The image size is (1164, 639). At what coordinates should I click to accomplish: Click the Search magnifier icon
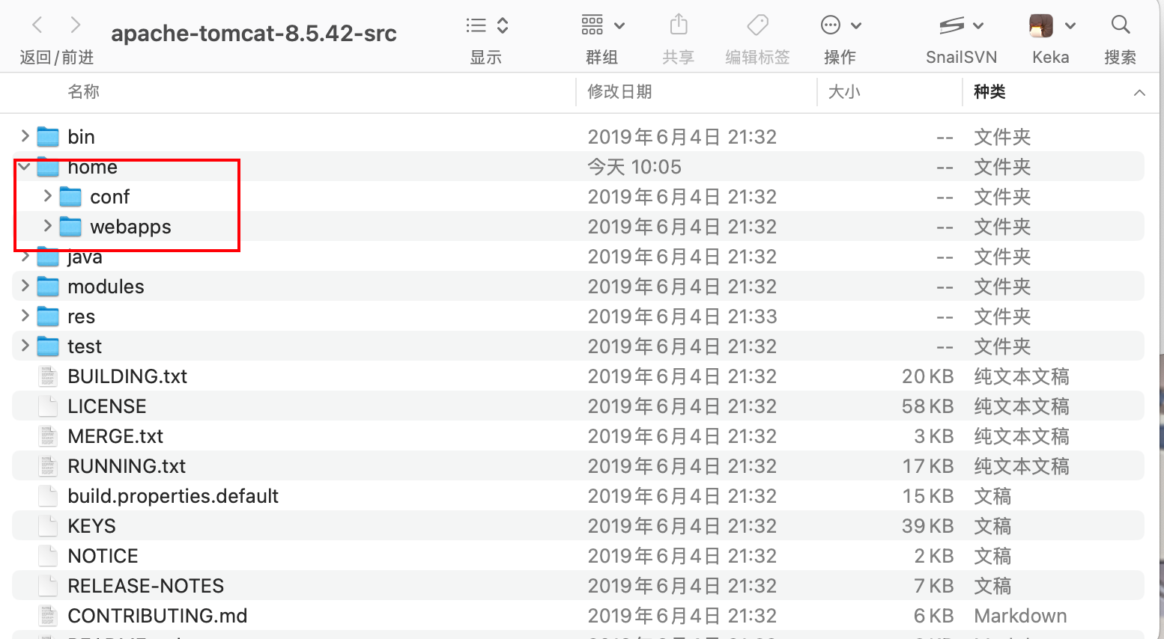pos(1121,25)
